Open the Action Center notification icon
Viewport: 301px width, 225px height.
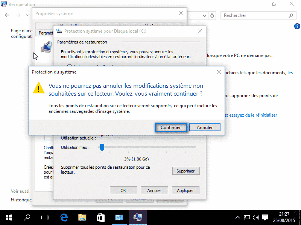[265, 217]
